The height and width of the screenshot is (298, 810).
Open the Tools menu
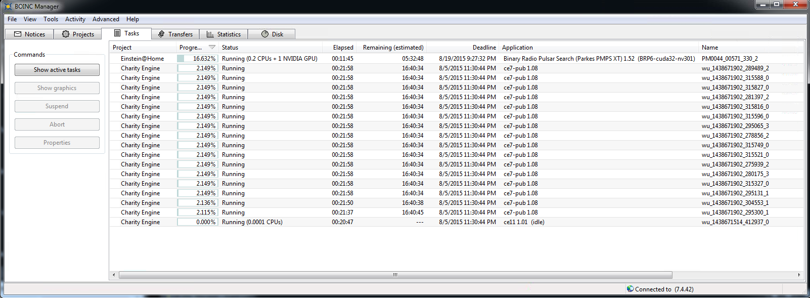pyautogui.click(x=51, y=19)
